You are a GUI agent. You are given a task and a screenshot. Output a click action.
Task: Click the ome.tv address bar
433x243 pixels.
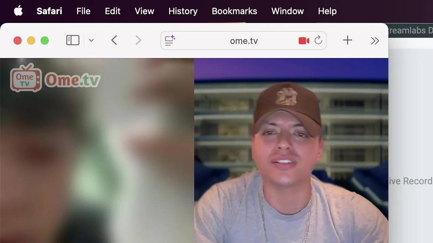coord(244,40)
